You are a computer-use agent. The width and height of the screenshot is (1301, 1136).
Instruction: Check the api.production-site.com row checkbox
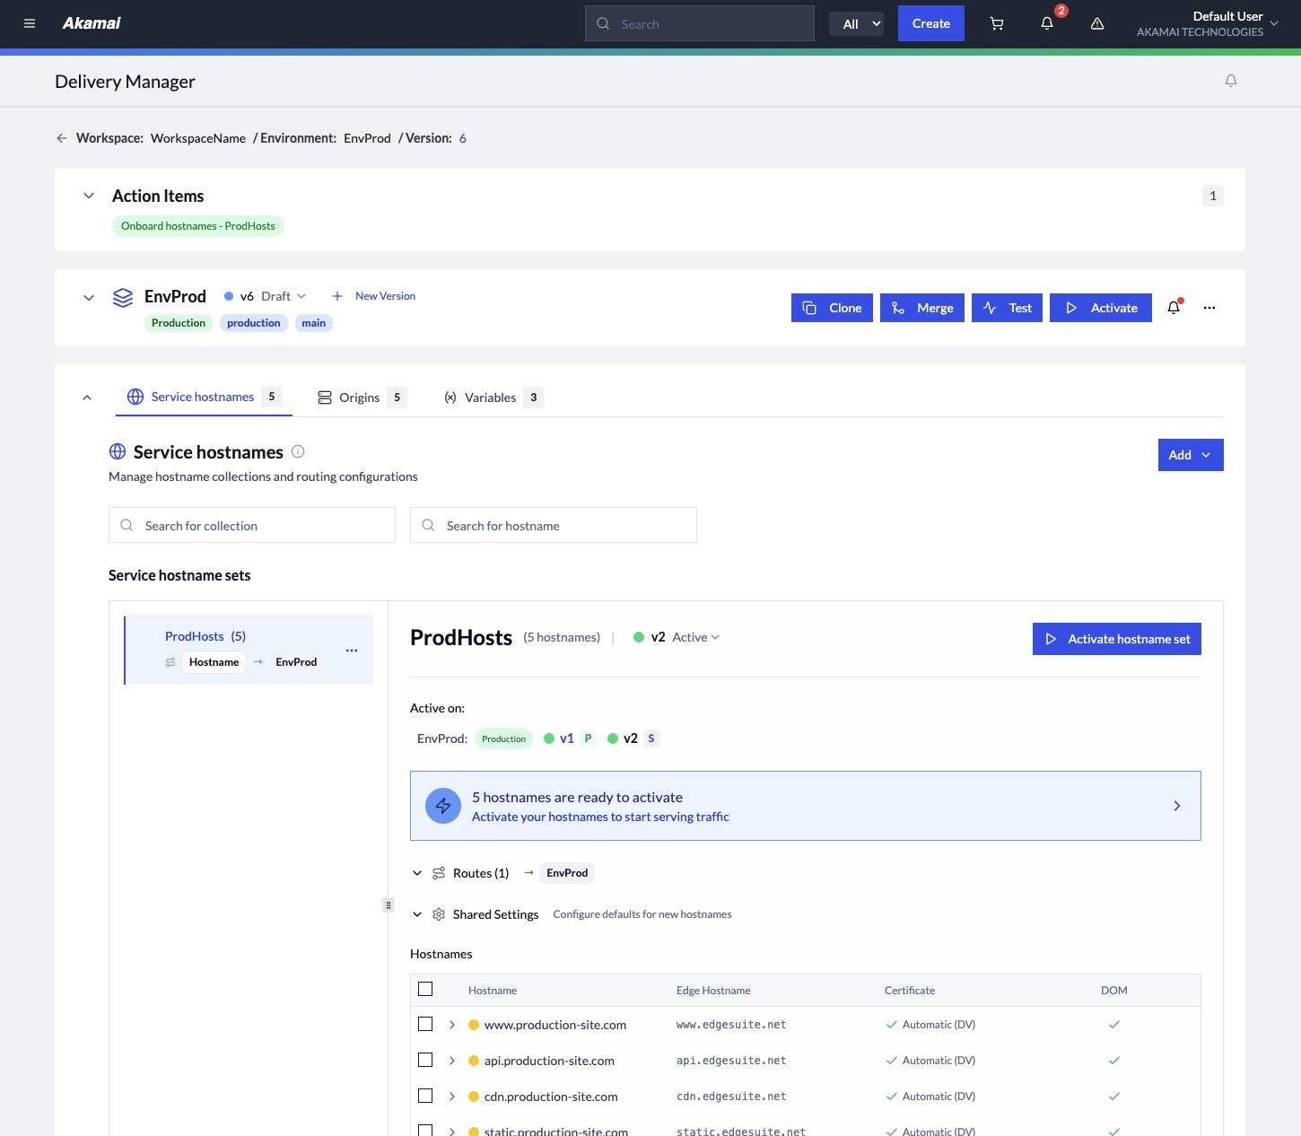(425, 1060)
